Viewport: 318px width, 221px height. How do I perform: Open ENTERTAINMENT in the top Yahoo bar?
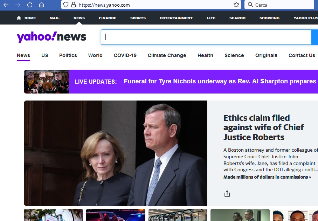pos(176,18)
